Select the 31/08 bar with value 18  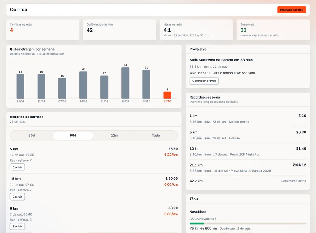[41, 86]
